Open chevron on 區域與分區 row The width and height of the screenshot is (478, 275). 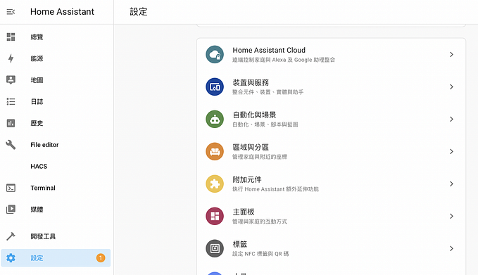451,151
